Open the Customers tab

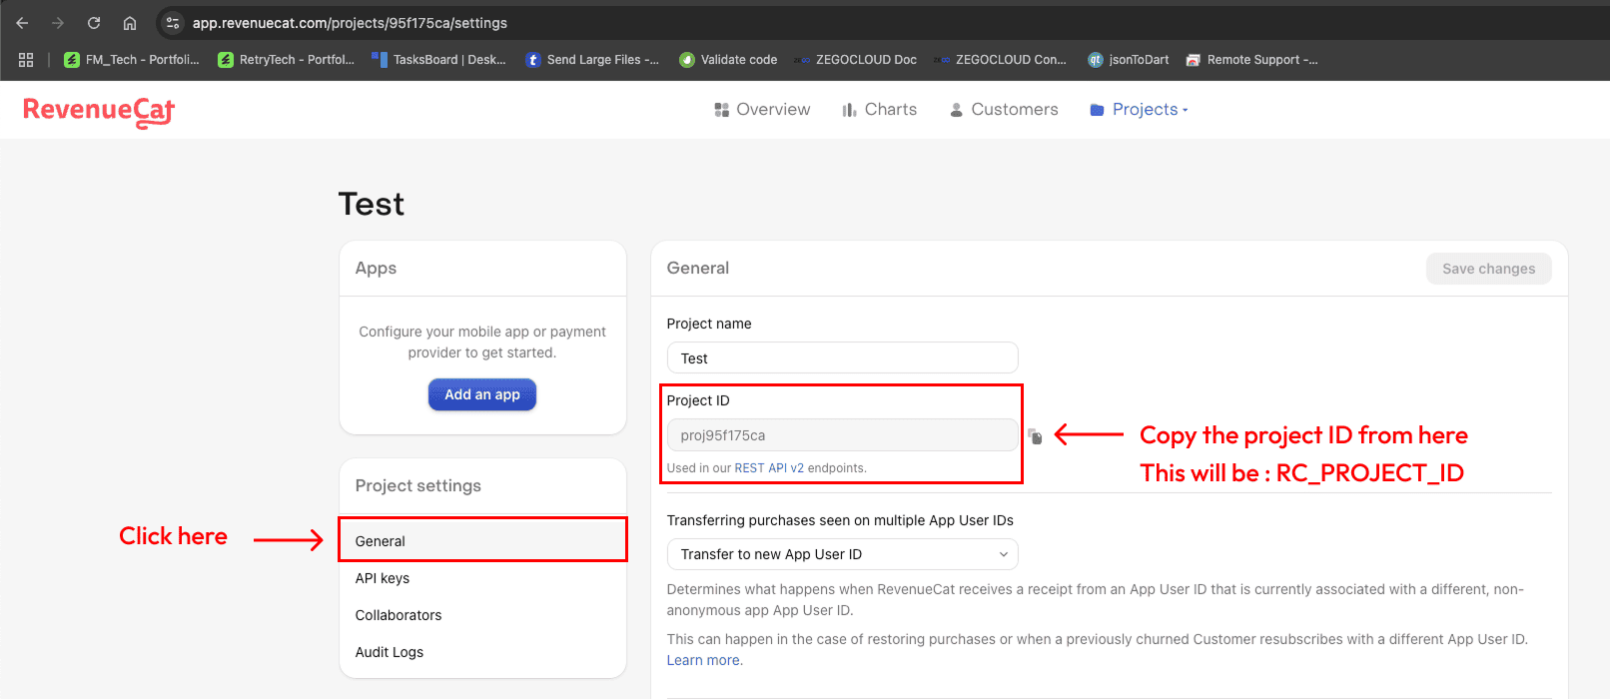[x=1003, y=110]
